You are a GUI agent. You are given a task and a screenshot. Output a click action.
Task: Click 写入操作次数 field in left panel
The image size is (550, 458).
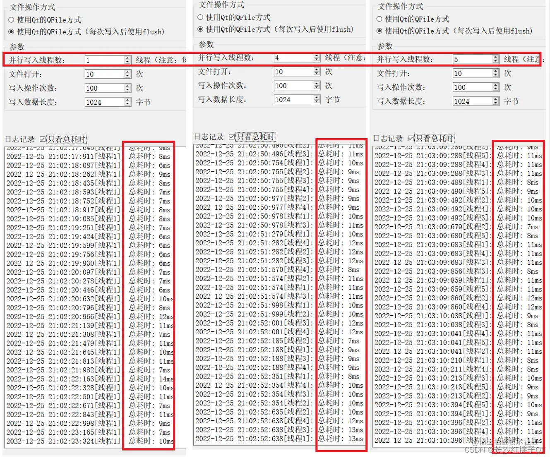coord(104,88)
